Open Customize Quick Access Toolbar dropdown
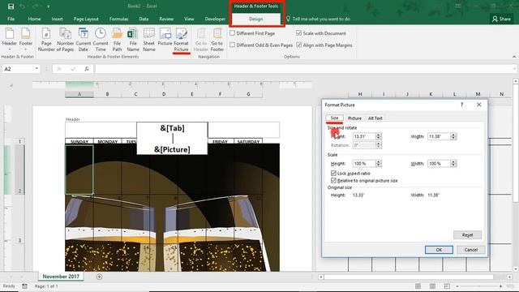The height and width of the screenshot is (292, 519). click(49, 6)
